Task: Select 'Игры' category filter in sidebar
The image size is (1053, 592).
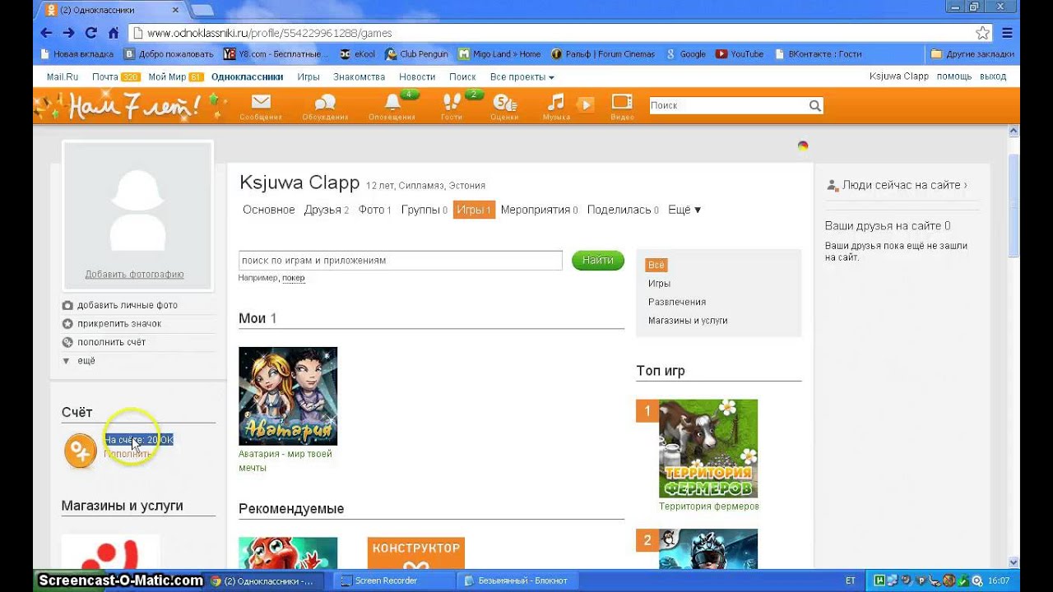Action: pos(659,284)
